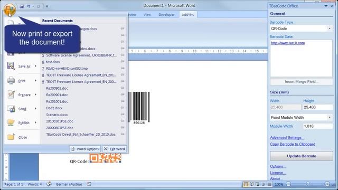
Task: Pin 20100301PSE.doc in recent list
Action: click(123, 121)
